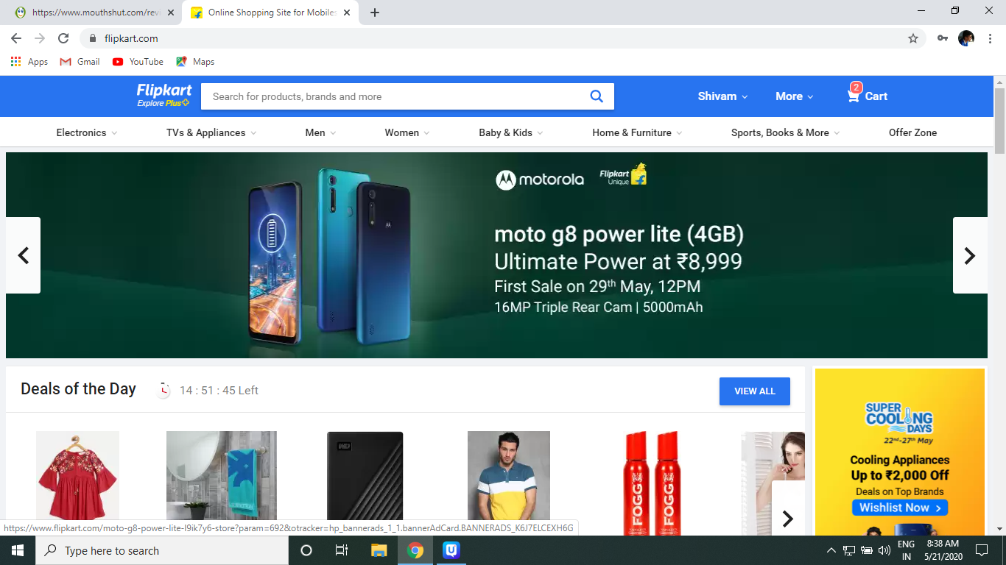Open the shopping cart icon

click(x=854, y=96)
